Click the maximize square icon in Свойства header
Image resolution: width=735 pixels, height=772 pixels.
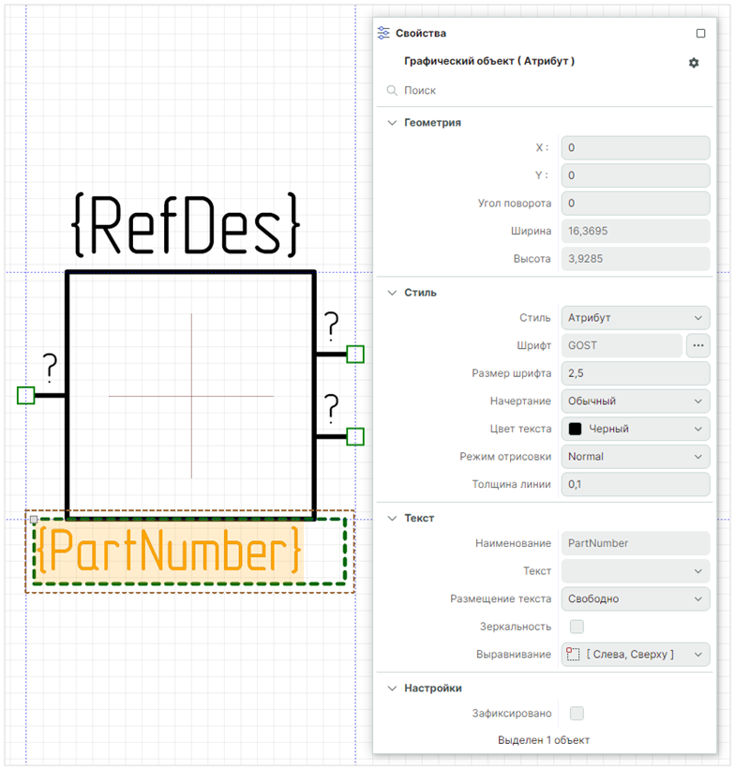(700, 33)
